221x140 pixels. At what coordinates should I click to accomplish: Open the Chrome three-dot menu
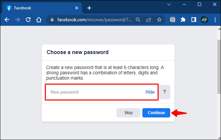tap(215, 20)
